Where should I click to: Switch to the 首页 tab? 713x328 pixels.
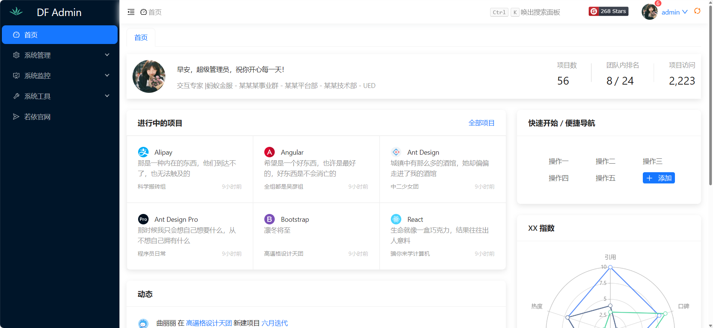(141, 38)
